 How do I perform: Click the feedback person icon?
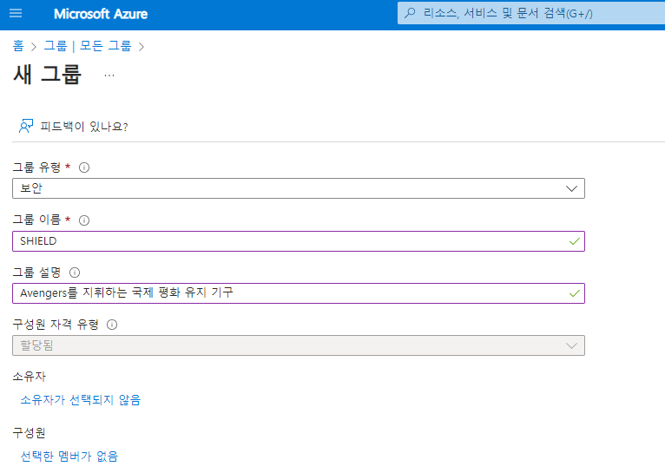(x=26, y=126)
